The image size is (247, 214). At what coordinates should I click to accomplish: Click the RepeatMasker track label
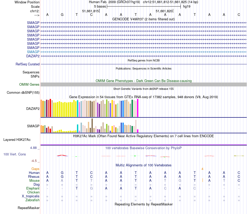tap(29, 208)
